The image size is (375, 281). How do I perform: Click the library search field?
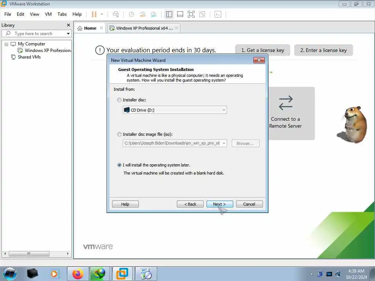36,33
